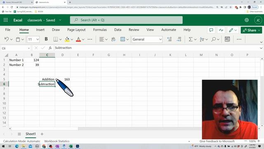This screenshot has height=149, width=264.
Task: Click Give Feedback to Microsoft
Action: 217,141
